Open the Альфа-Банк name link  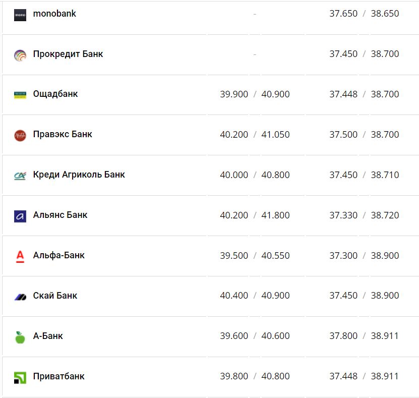click(x=58, y=255)
